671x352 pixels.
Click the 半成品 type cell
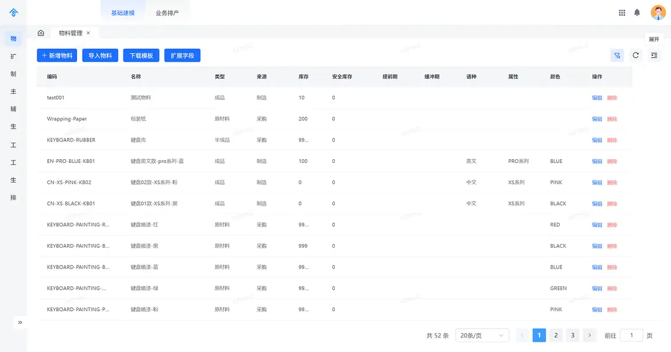coord(222,140)
